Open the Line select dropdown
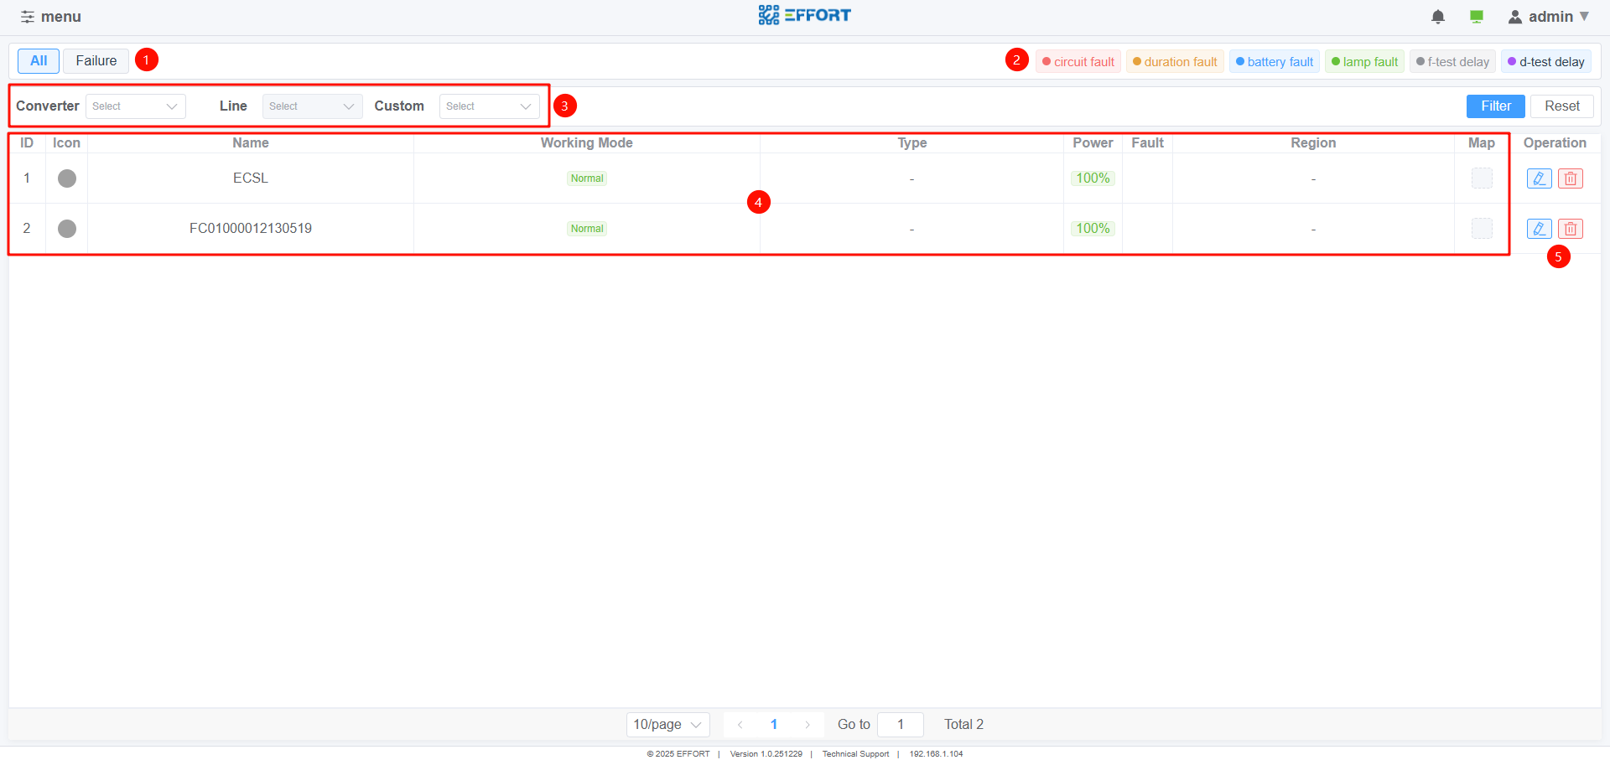 point(312,106)
